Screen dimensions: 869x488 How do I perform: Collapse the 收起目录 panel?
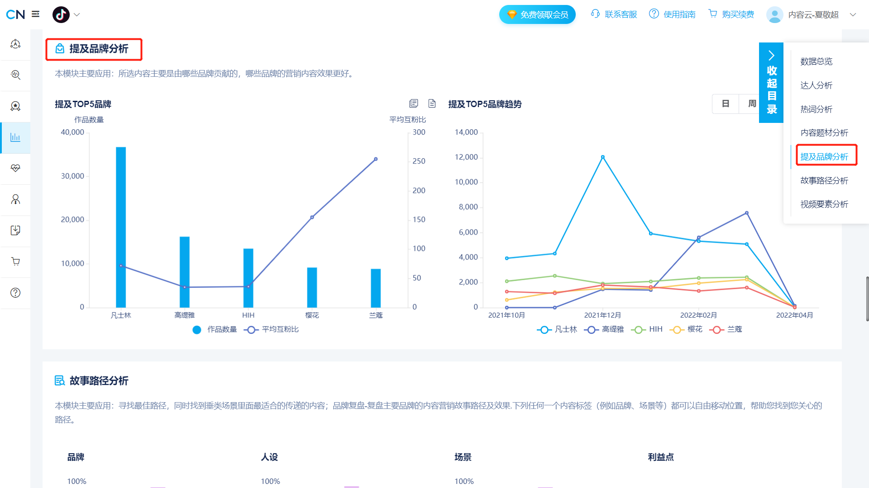click(771, 83)
